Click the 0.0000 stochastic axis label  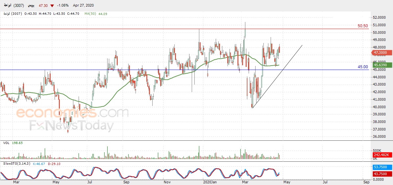click(x=379, y=179)
